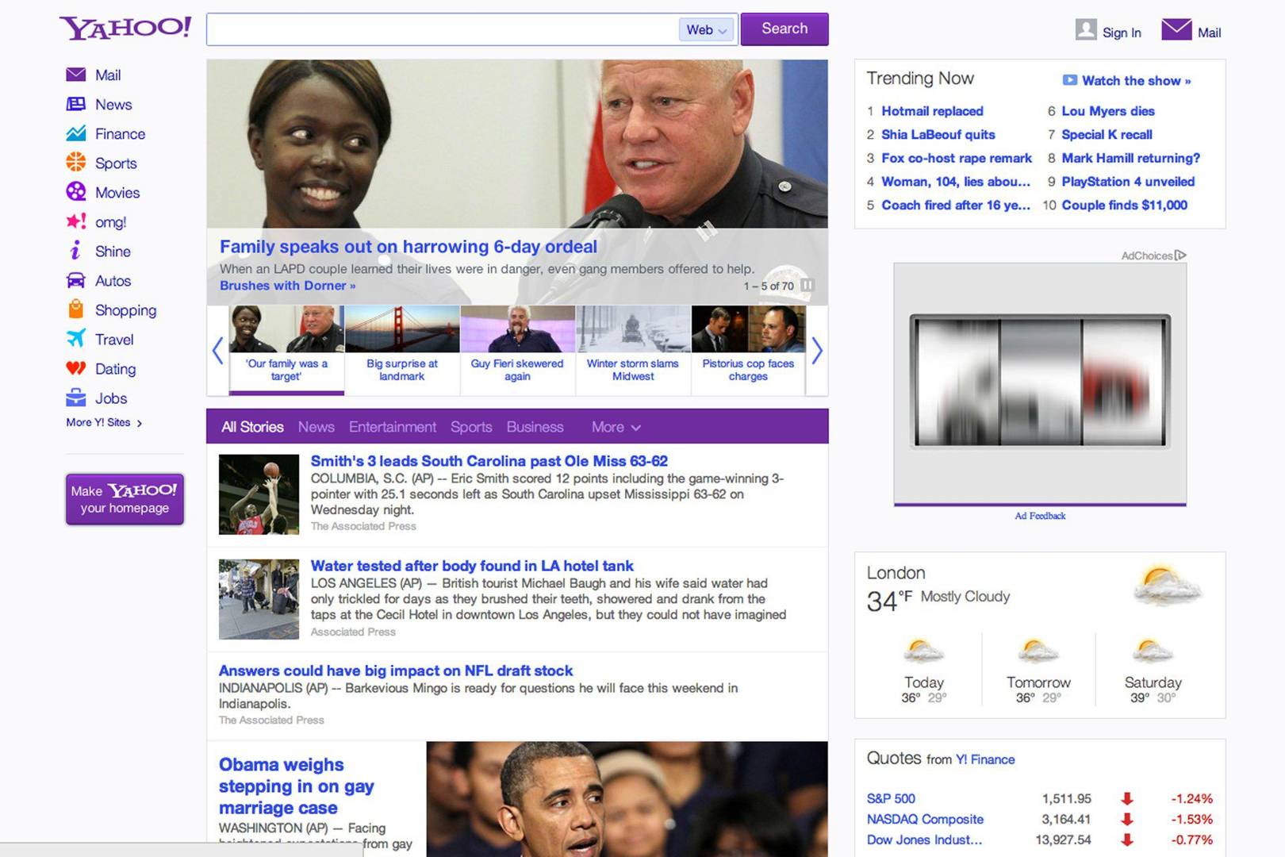Screen dimensions: 1285x857
Task: Click the Sign In person icon
Action: click(1086, 29)
